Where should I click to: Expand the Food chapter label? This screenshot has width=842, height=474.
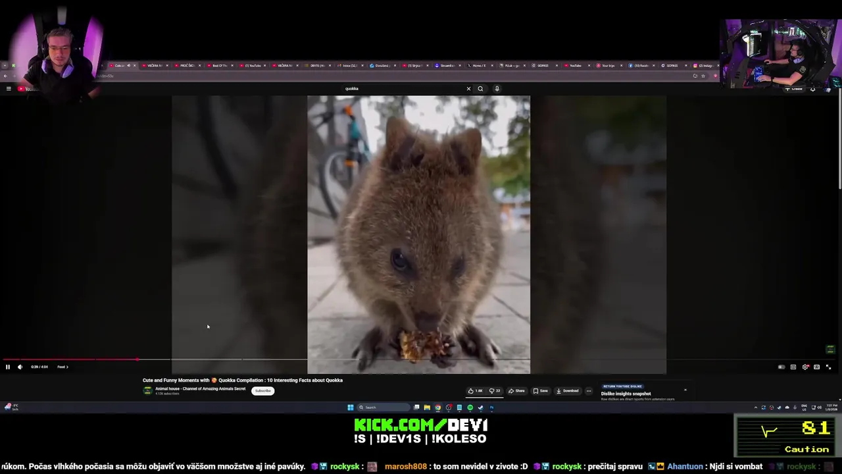pos(62,367)
